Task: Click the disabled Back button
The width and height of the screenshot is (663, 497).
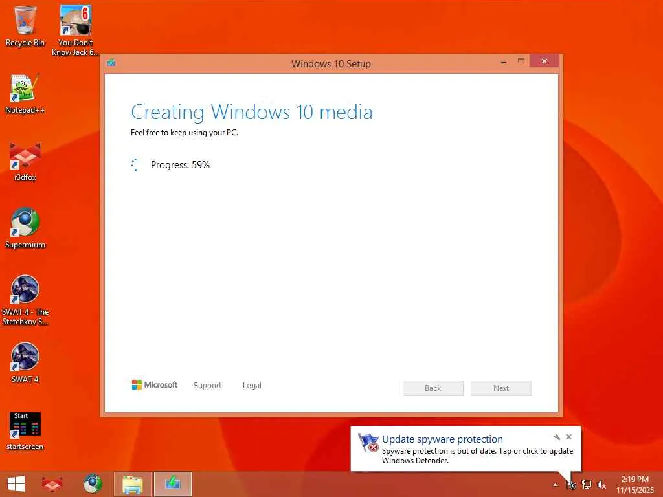Action: point(433,388)
